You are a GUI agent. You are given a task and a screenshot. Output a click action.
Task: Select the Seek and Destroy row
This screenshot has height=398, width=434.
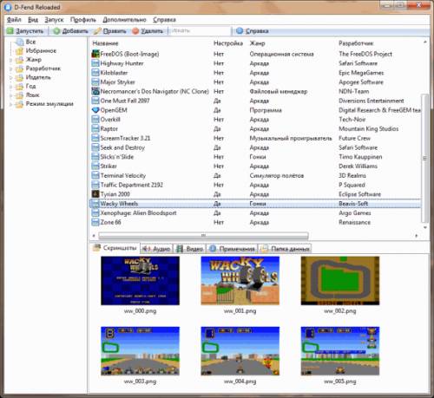click(x=255, y=147)
